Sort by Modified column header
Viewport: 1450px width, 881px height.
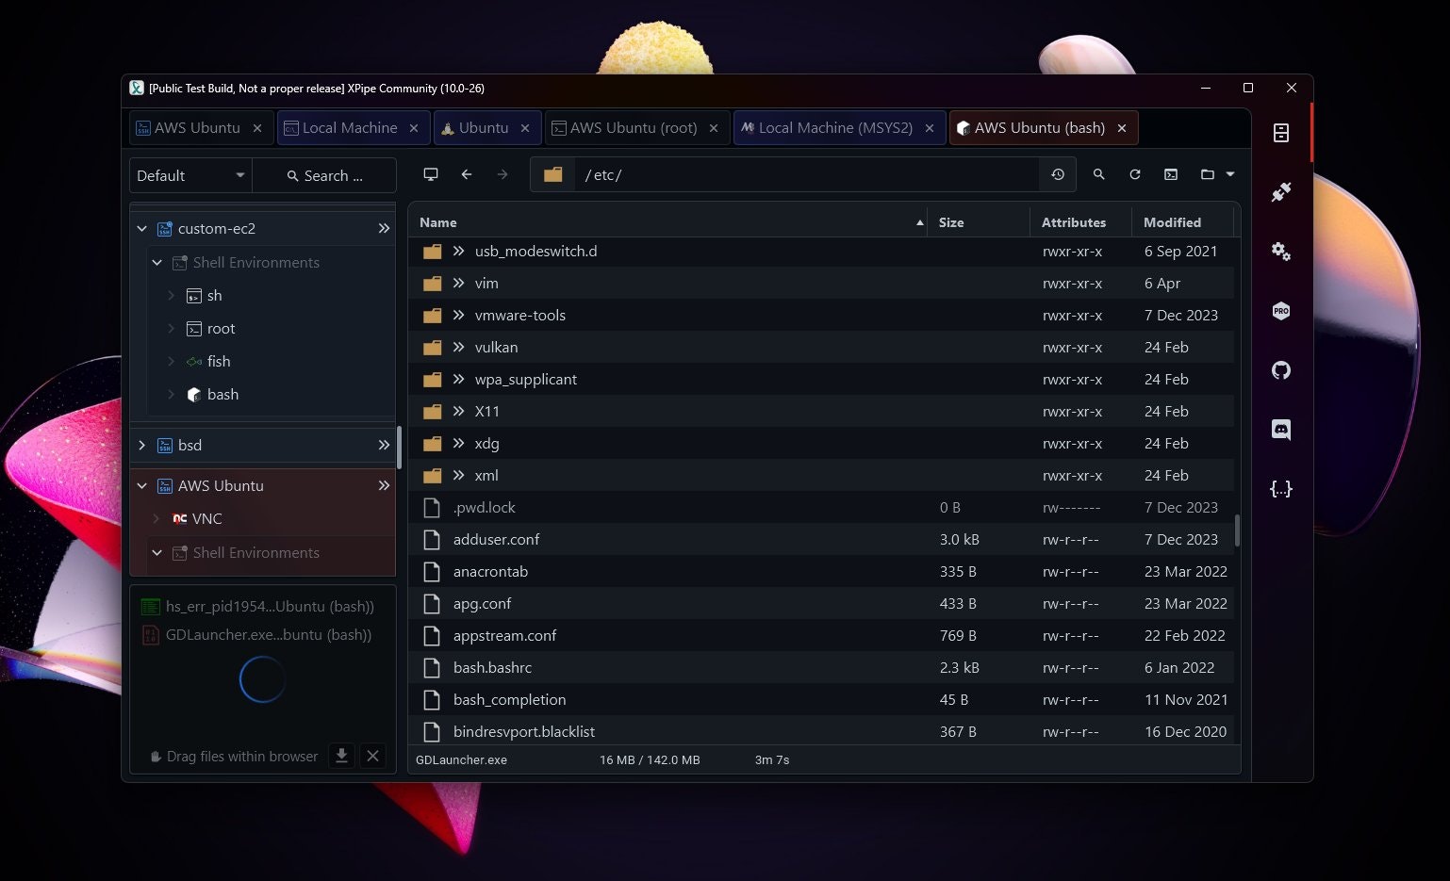(x=1183, y=222)
